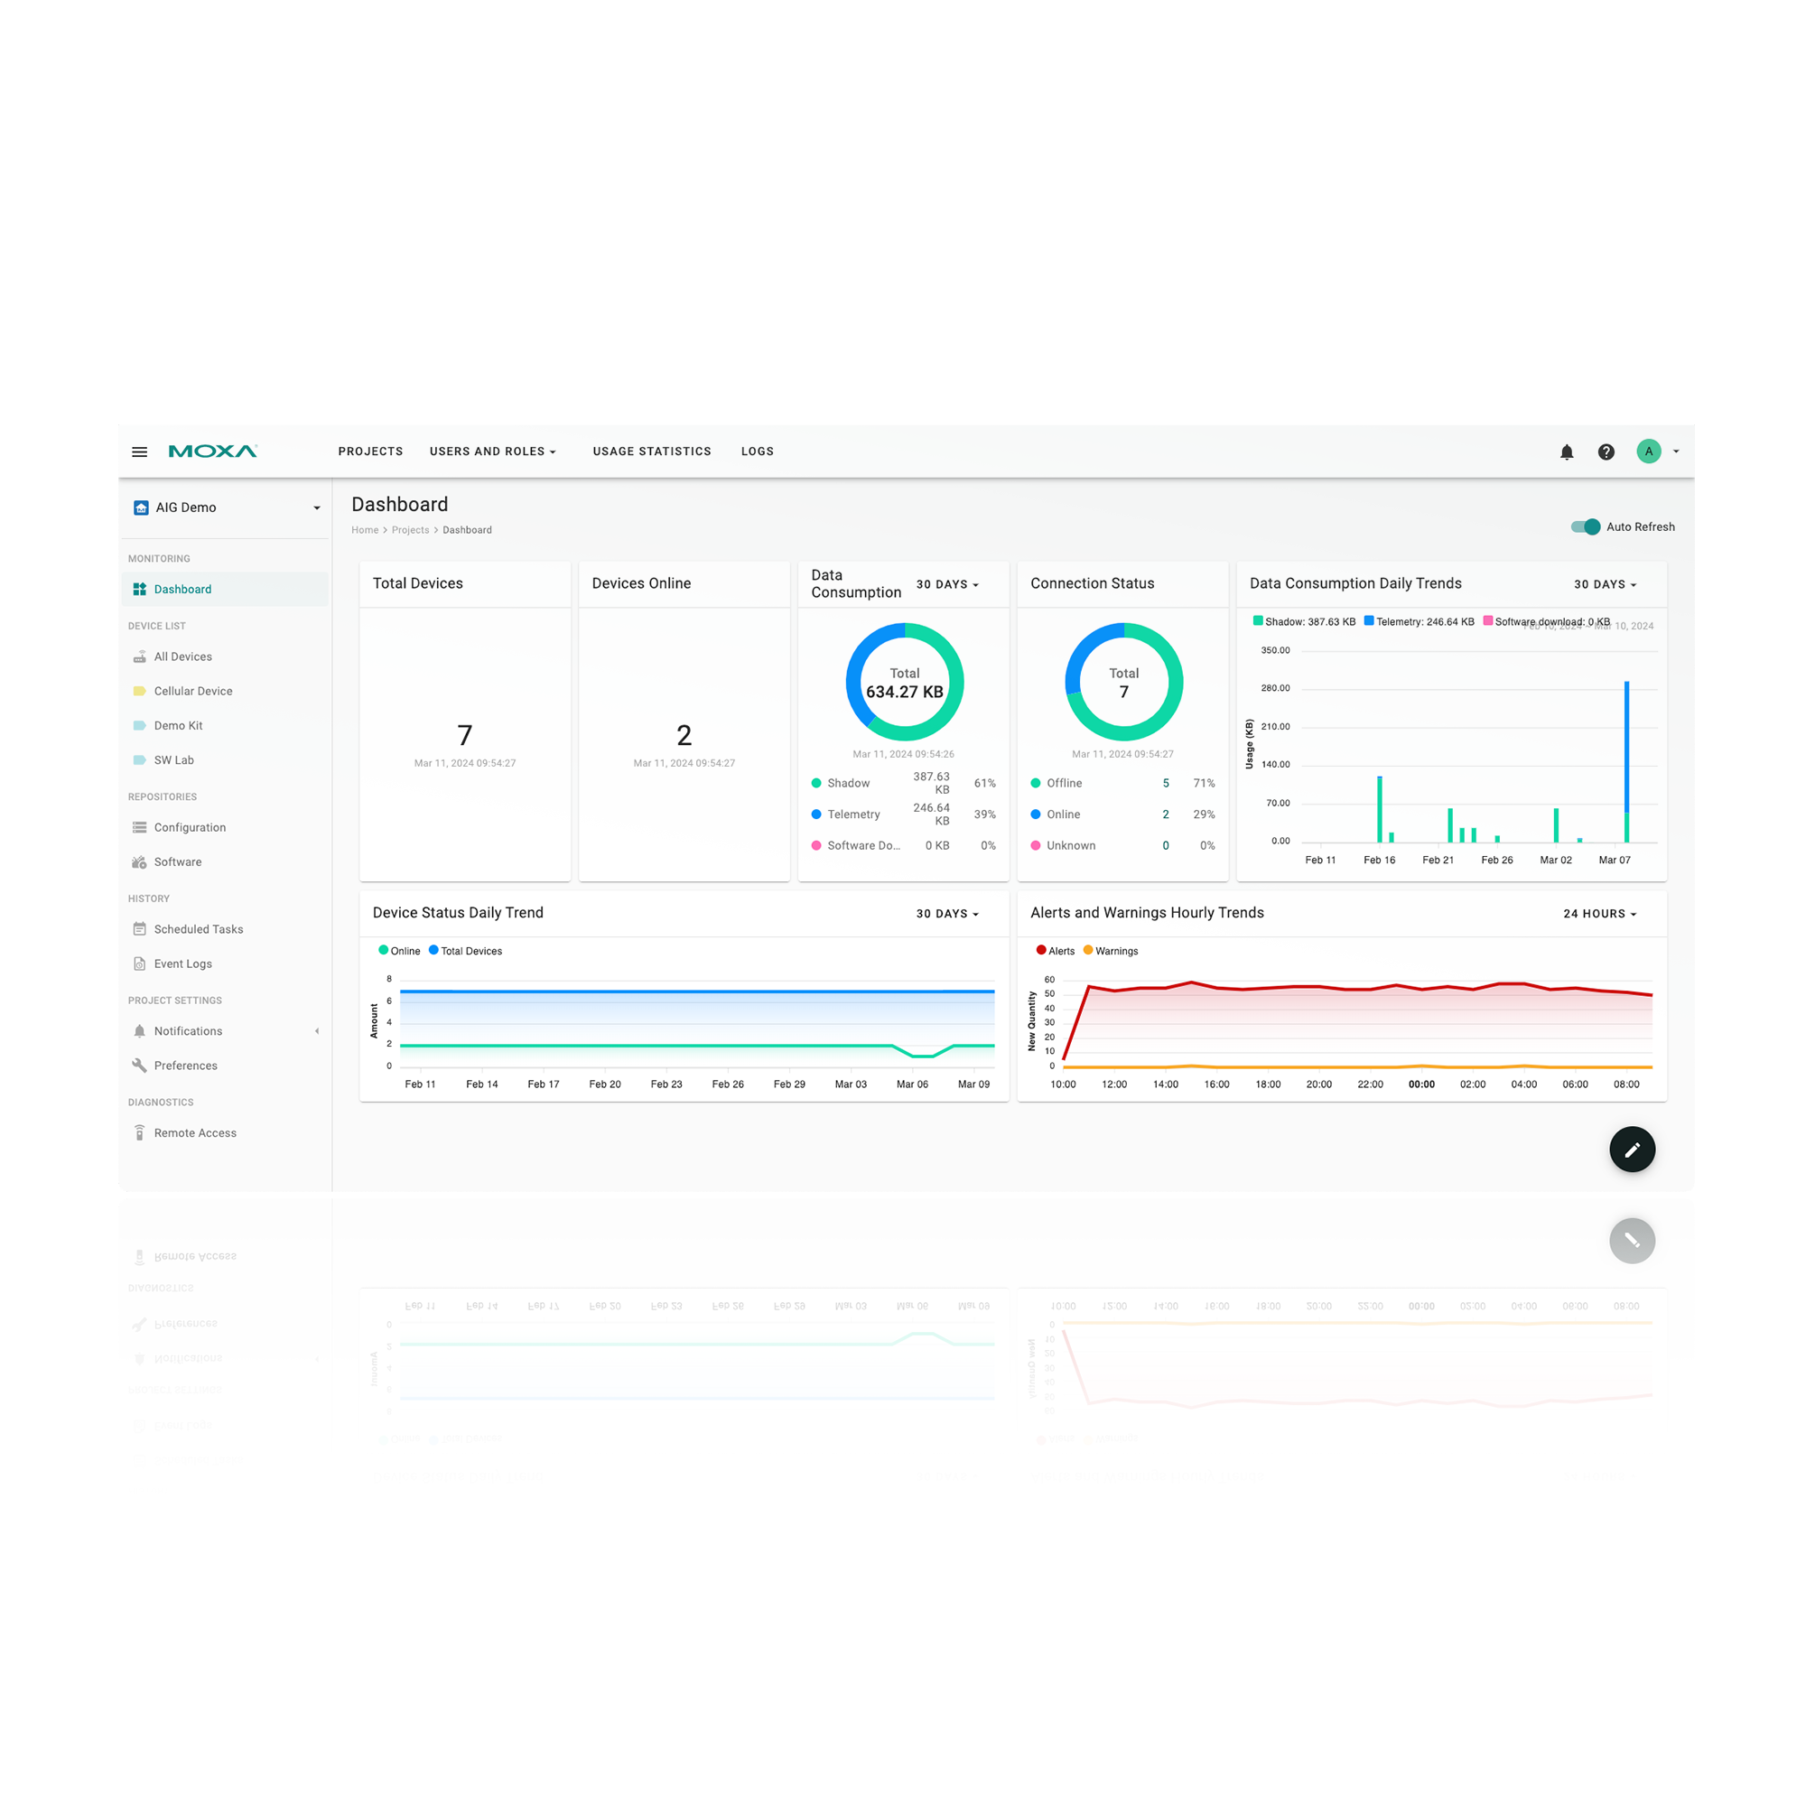Expand the Notifications submenu arrow

pyautogui.click(x=317, y=1031)
